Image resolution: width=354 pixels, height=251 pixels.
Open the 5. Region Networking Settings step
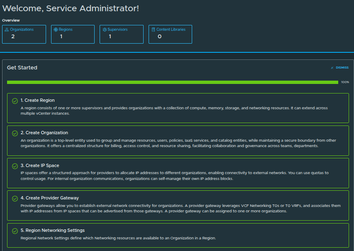(53, 231)
